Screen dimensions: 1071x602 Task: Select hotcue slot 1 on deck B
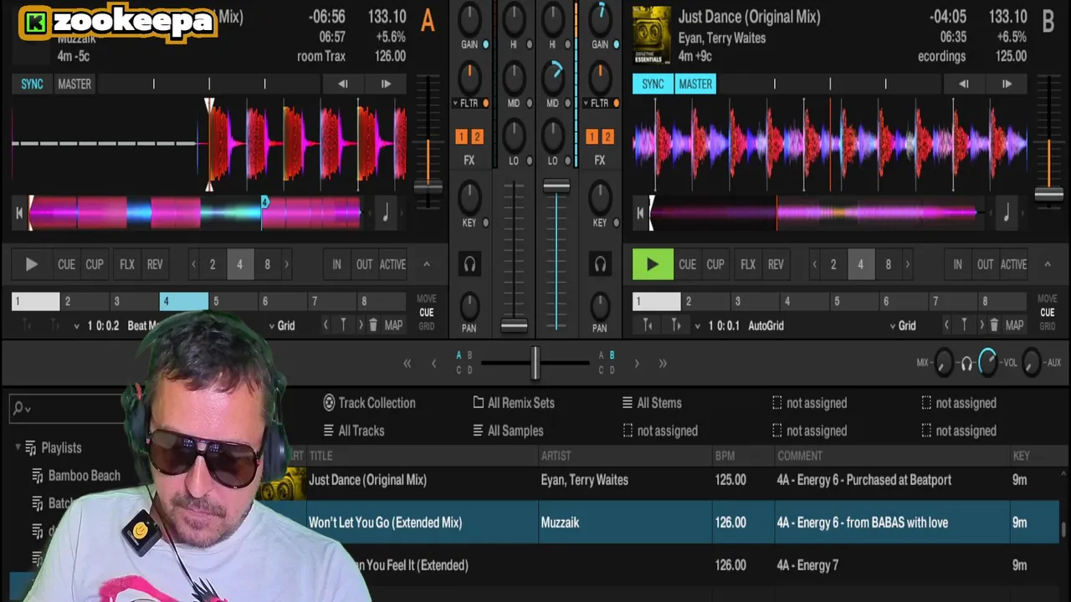[x=656, y=301]
